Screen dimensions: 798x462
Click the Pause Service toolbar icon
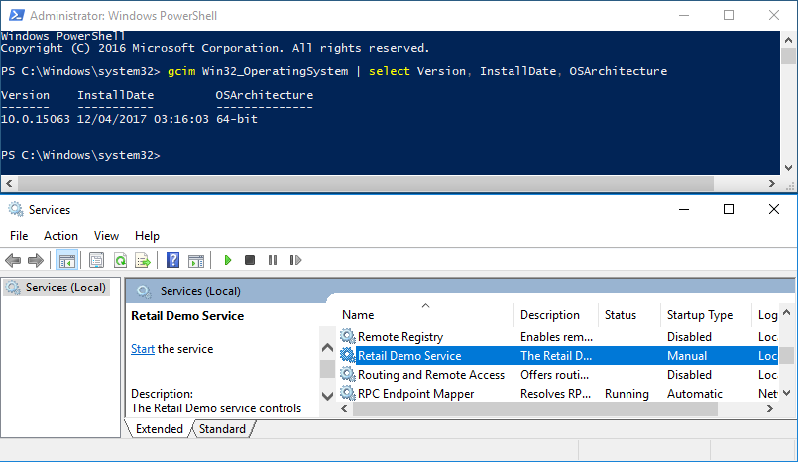pyautogui.click(x=273, y=261)
